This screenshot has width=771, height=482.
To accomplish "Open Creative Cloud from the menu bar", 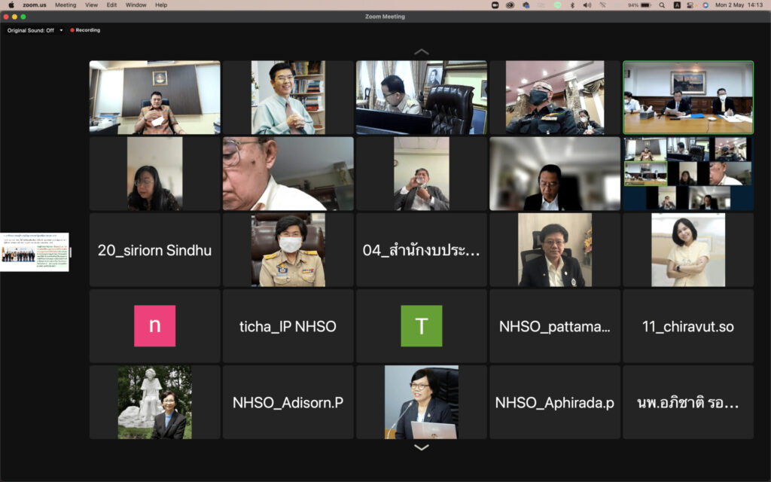I will pos(510,5).
